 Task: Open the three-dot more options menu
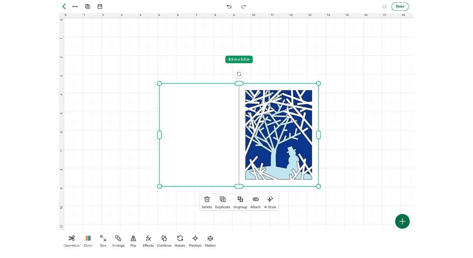tap(75, 7)
